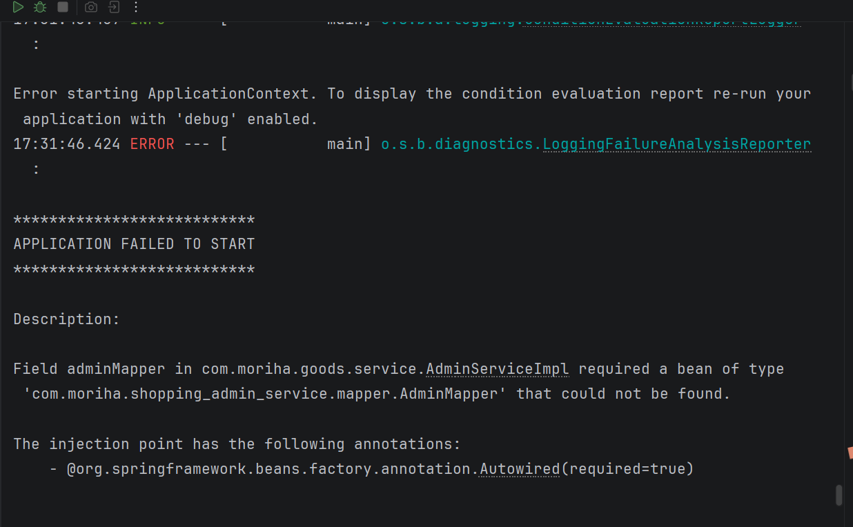853x527 pixels.
Task: Click the exit arrow icon in toolbar
Action: coord(114,7)
